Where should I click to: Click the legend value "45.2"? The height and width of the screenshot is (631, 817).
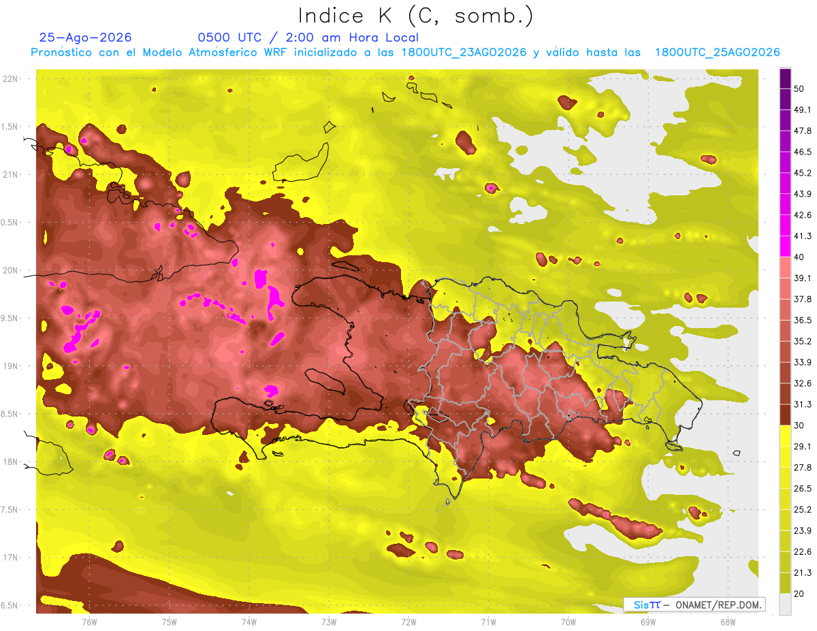click(803, 173)
